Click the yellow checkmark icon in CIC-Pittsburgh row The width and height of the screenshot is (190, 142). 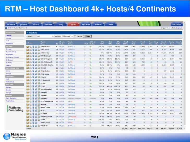(x=28, y=62)
